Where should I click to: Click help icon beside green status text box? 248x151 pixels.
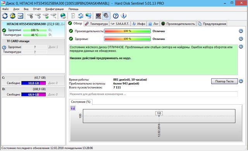(x=241, y=47)
